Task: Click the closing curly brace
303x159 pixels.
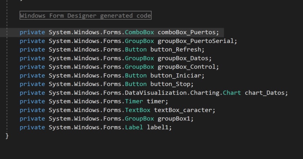Action: click(7, 136)
